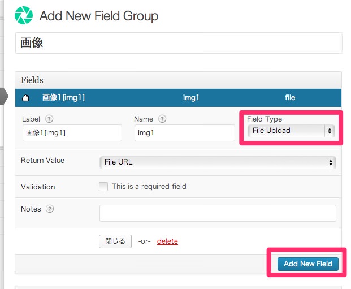The image size is (351, 289).
Task: Click the empty Notes text input
Action: (218, 213)
